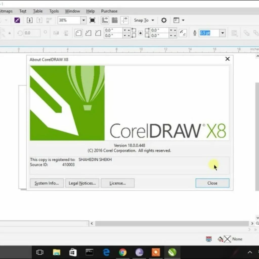Open the Help menu
Viewport: 259px width, 259px height.
click(90, 11)
